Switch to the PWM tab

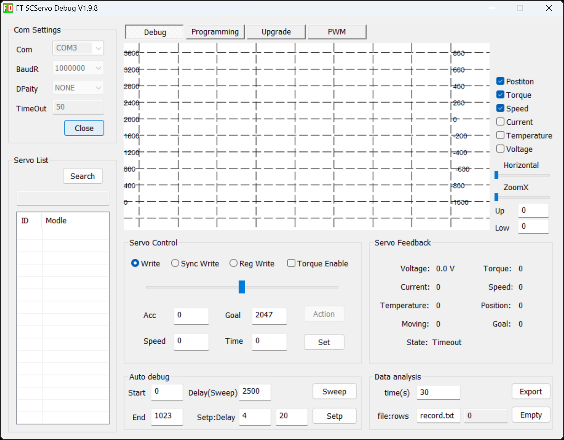click(337, 32)
